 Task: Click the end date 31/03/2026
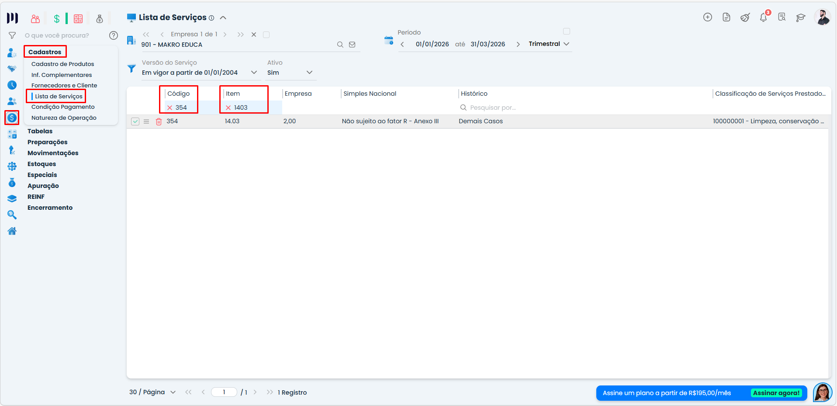click(488, 44)
